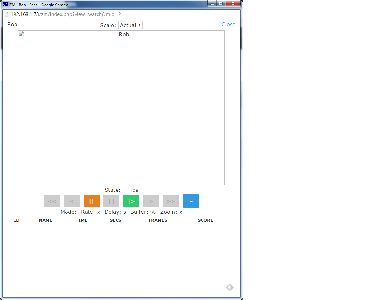This screenshot has width=372, height=300.
Task: Click the Rob monitor name at top left
Action: (12, 24)
